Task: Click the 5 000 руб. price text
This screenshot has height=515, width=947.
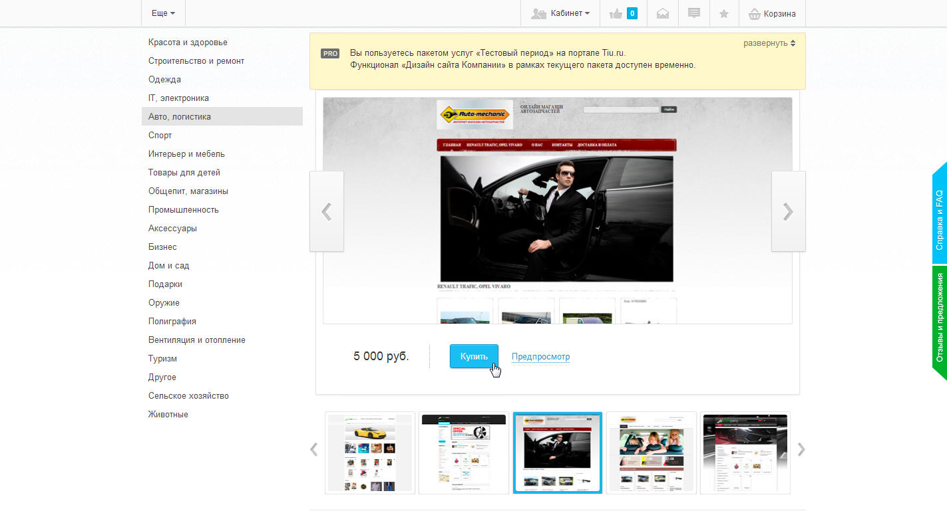Action: pyautogui.click(x=381, y=356)
